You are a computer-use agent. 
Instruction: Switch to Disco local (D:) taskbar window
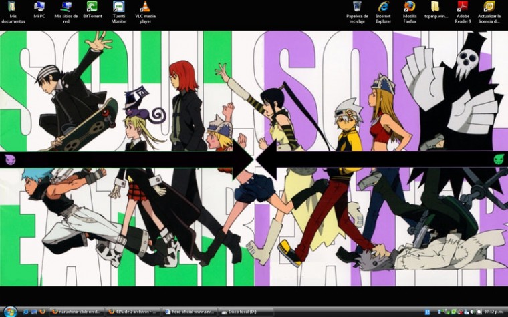(x=246, y=312)
